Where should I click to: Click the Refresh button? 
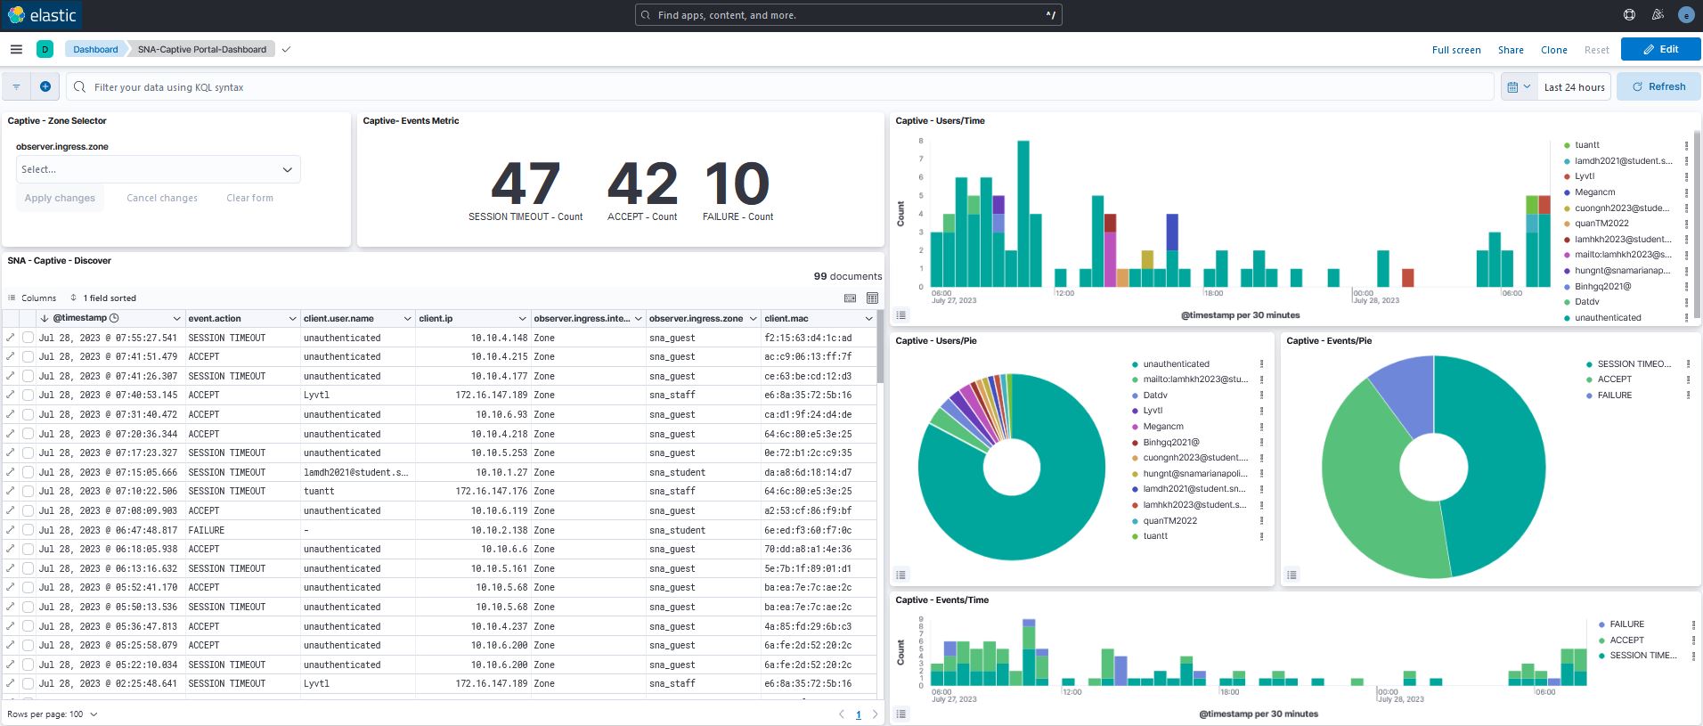(x=1658, y=86)
